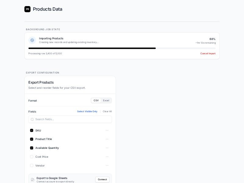Uncheck the SKU field checkbox
244x183 pixels.
pos(32,131)
